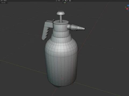Viewport: 129px width, 96px height.
Task: Click the blue Z axis gizmo circle
Action: tap(128, 6)
